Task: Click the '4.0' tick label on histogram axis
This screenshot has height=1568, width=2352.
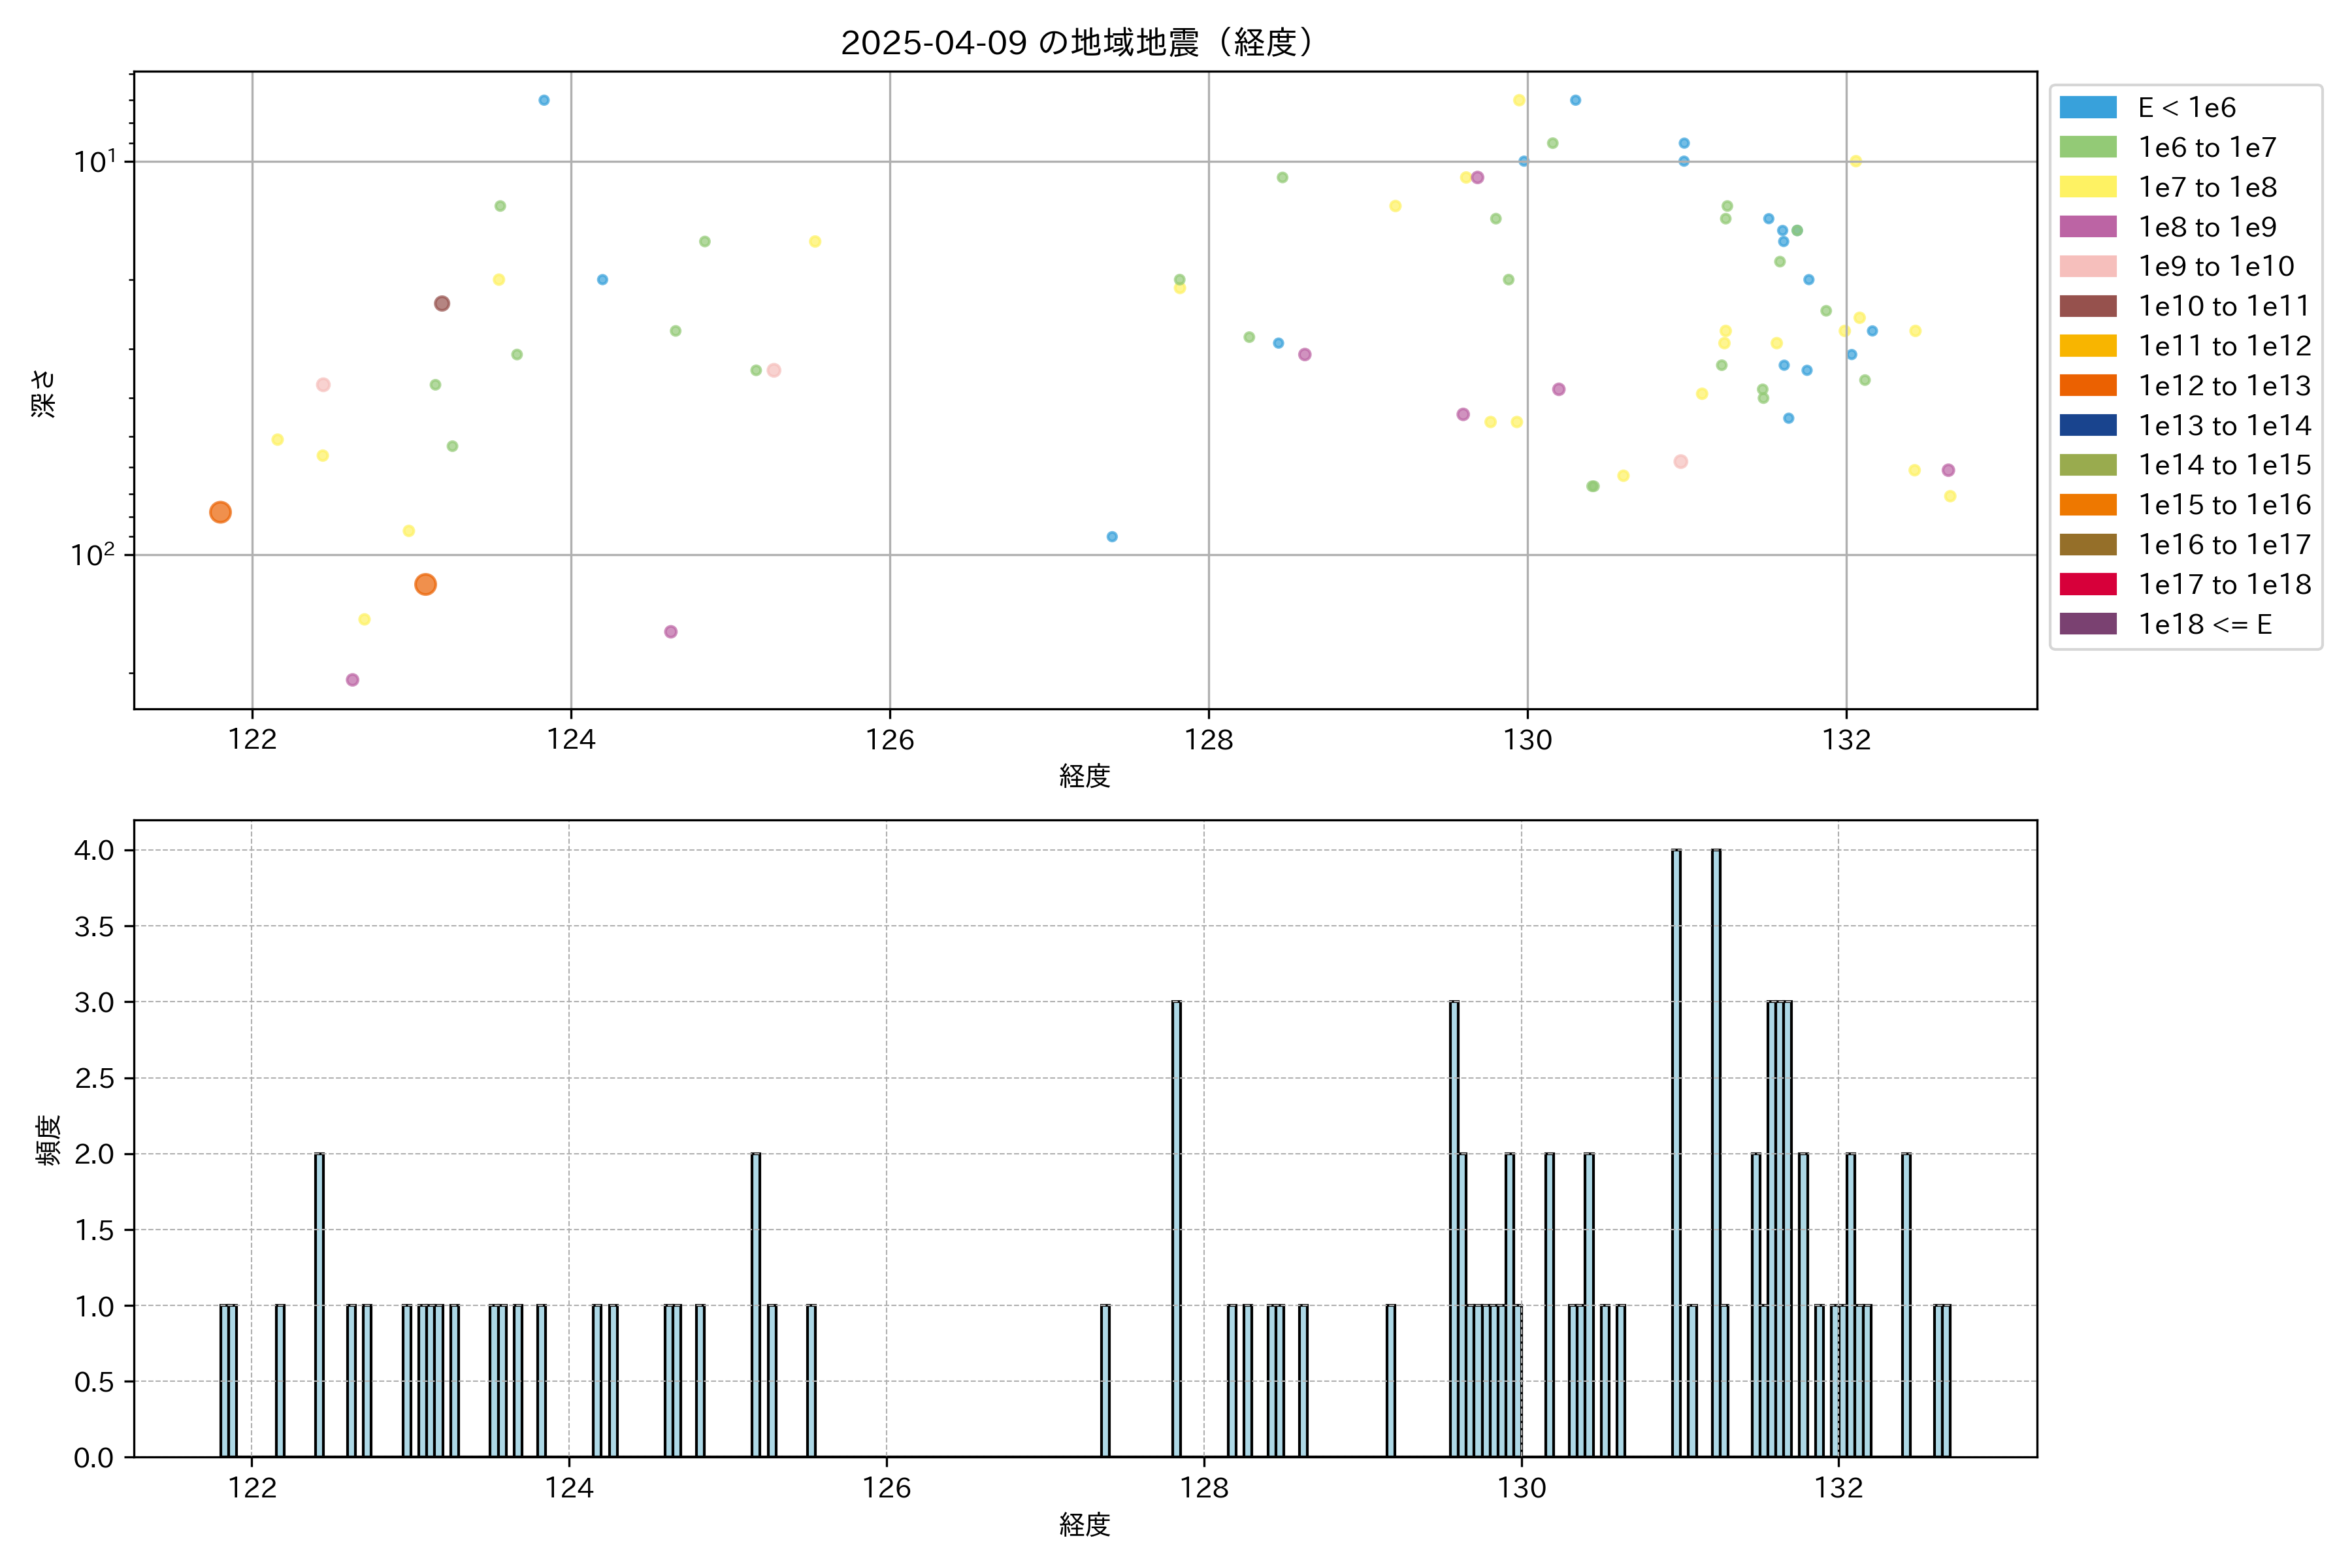Action: [94, 850]
